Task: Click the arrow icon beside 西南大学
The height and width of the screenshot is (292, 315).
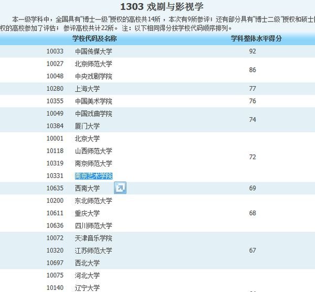Action: pyautogui.click(x=120, y=188)
